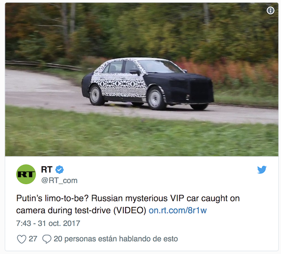Click the tweet text about Putin's limo
281x254 pixels.
click(128, 204)
